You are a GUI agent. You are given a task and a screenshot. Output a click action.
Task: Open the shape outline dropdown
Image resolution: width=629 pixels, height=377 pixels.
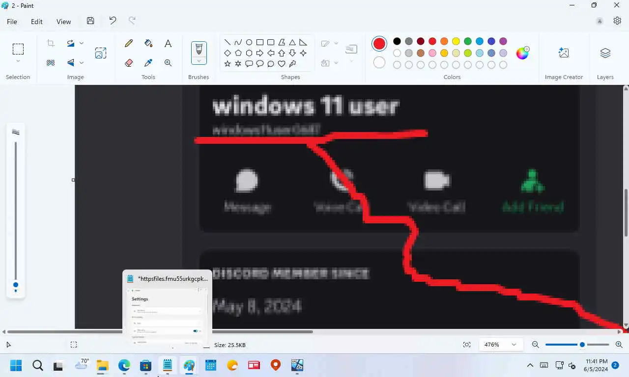click(x=336, y=43)
